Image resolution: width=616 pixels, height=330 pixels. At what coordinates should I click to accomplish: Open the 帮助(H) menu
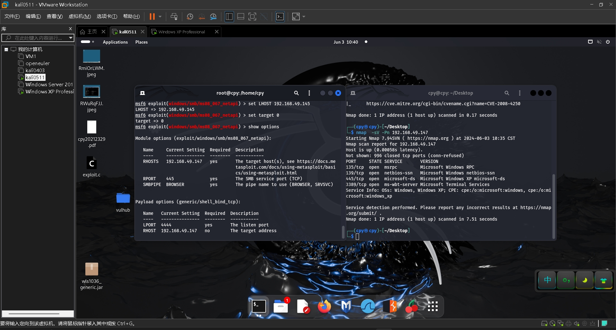(131, 16)
